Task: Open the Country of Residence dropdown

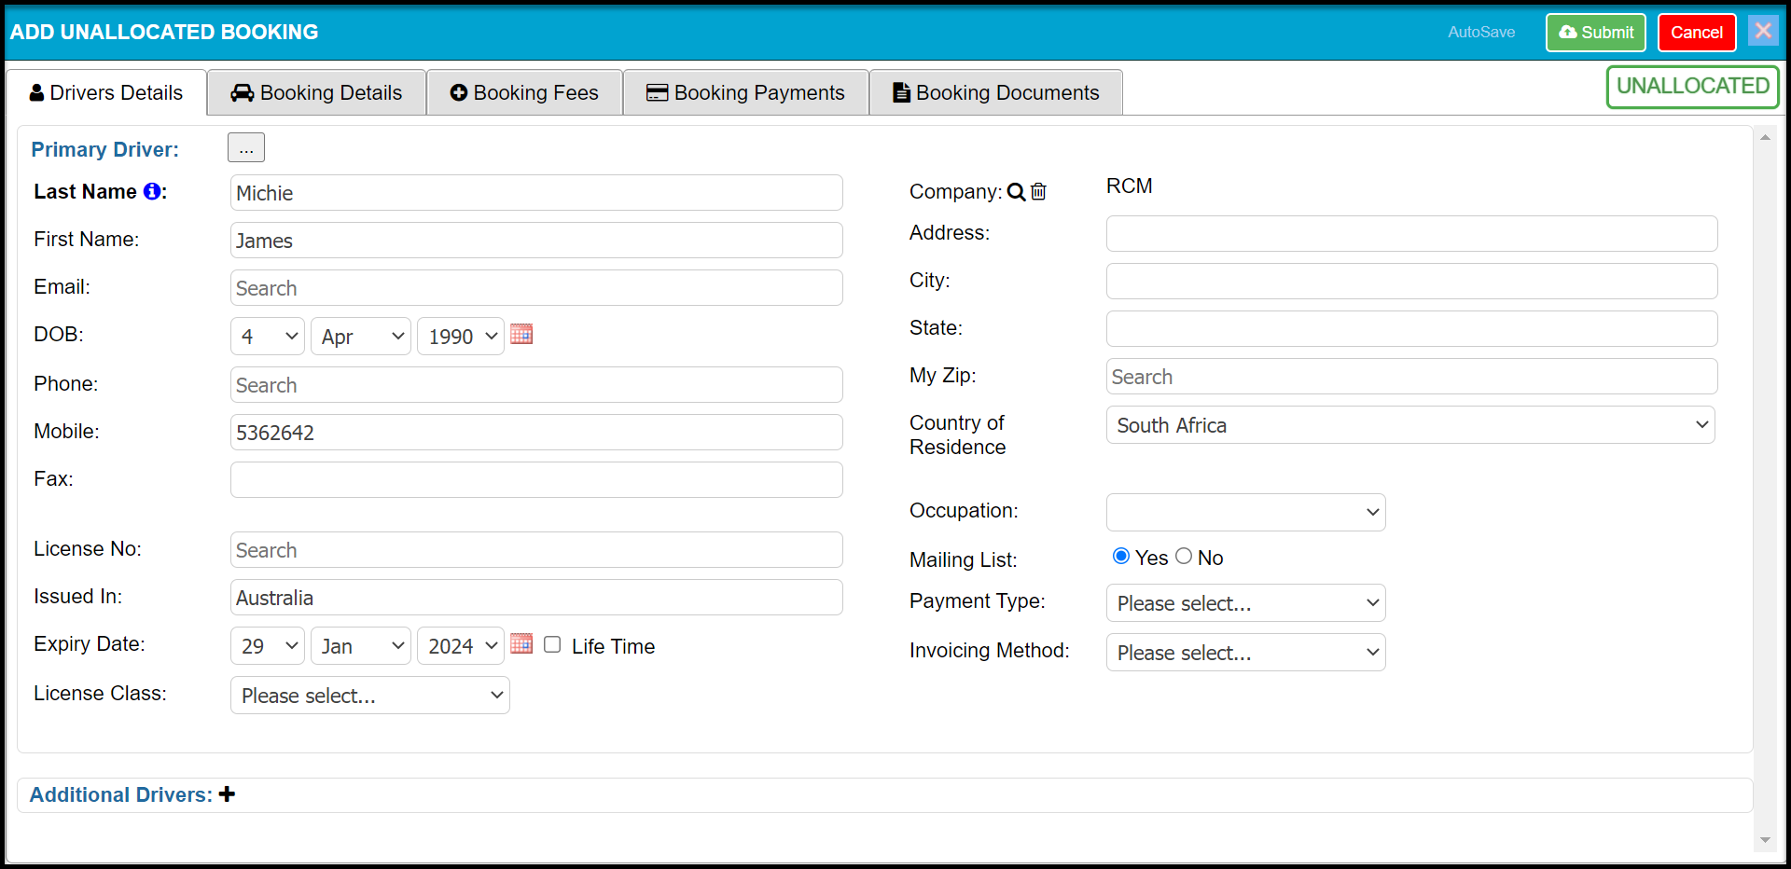Action: coord(1409,425)
